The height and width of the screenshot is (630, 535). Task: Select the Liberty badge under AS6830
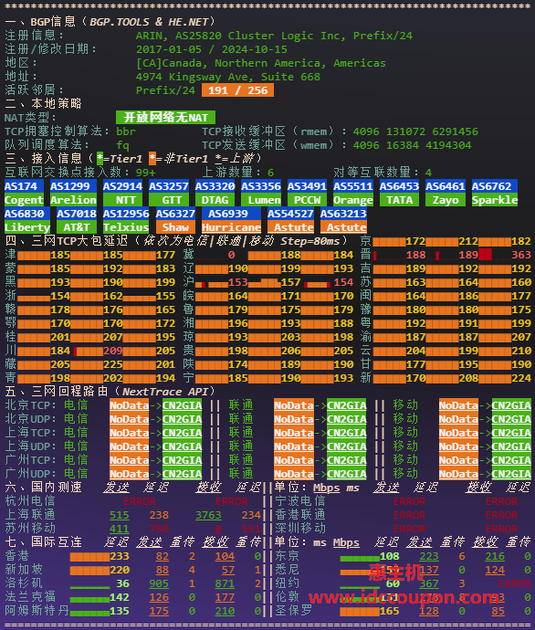27,227
